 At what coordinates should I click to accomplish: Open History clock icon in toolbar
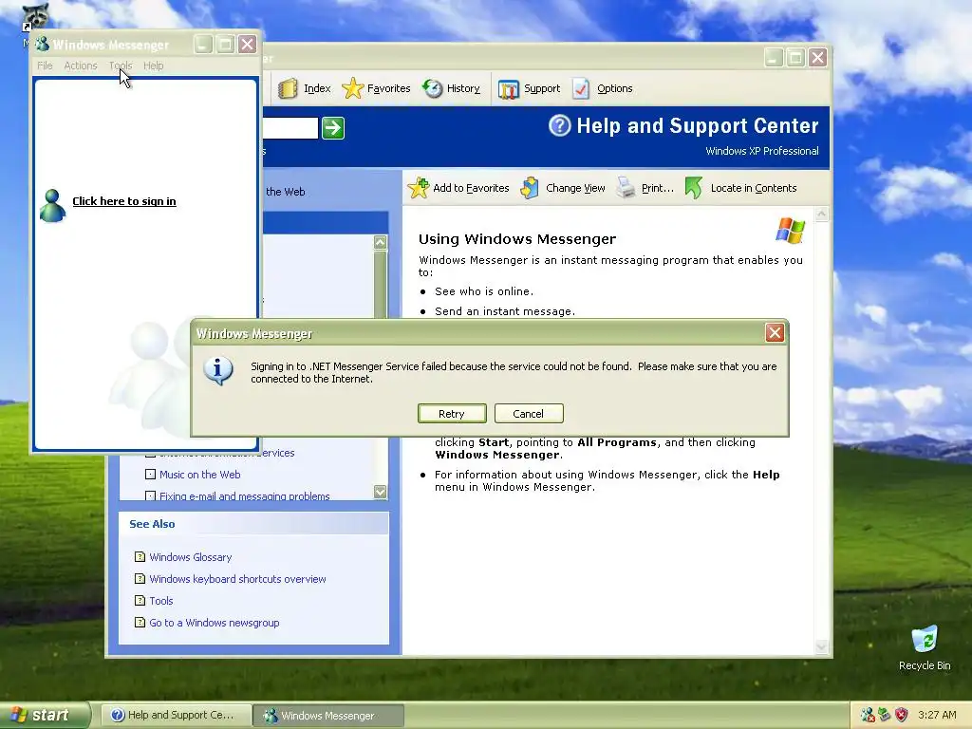(x=433, y=88)
